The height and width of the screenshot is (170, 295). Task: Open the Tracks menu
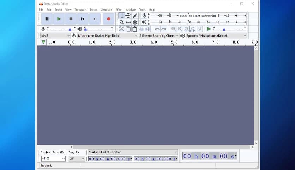[94, 9]
